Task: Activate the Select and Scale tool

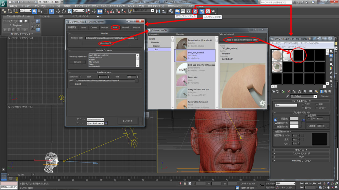Action: tap(69, 11)
